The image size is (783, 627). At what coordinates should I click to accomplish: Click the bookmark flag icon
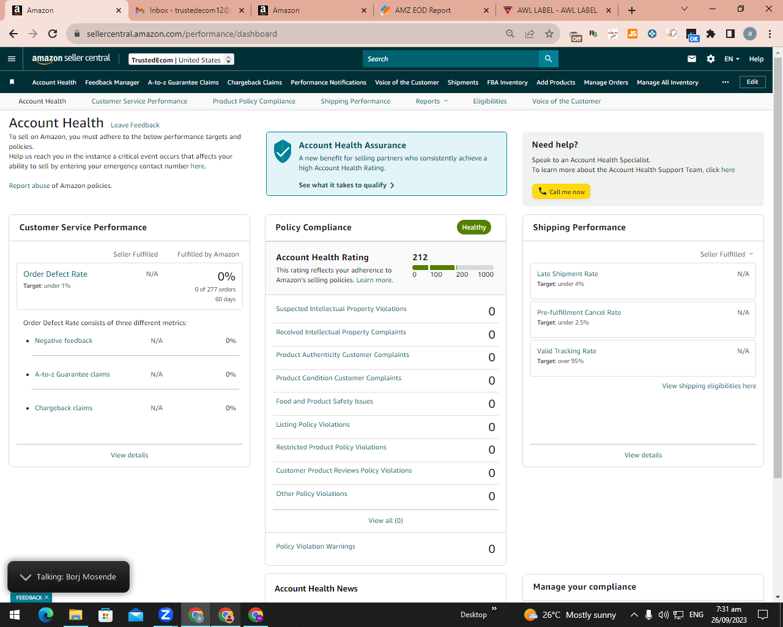click(12, 82)
